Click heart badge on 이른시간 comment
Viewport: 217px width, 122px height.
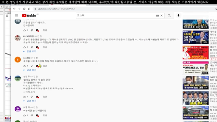tap(37, 115)
